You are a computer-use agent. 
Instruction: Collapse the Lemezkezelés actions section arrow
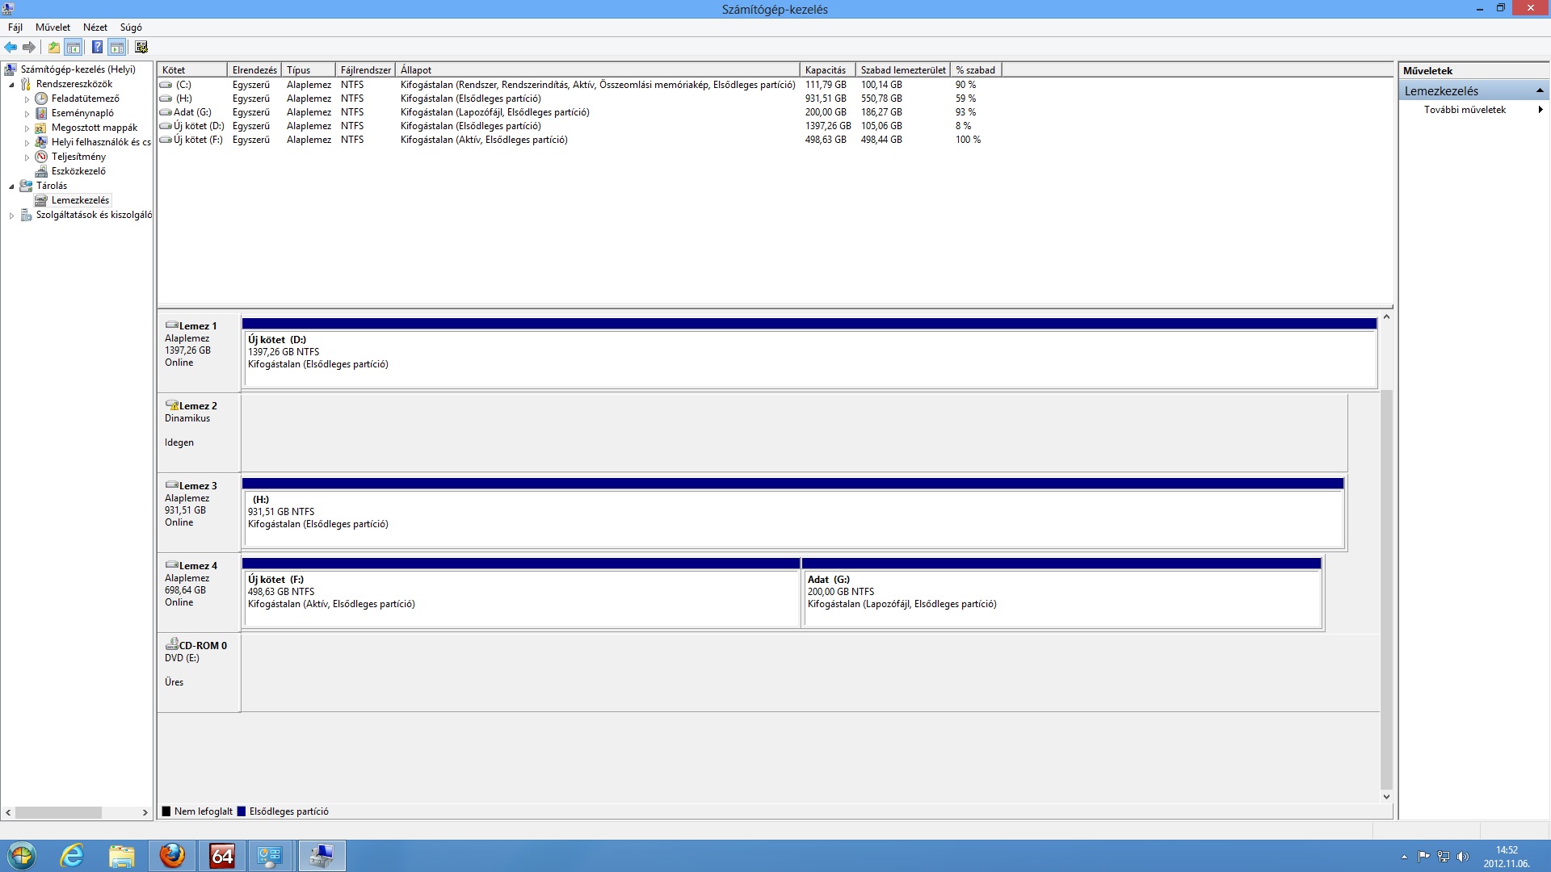(x=1540, y=90)
